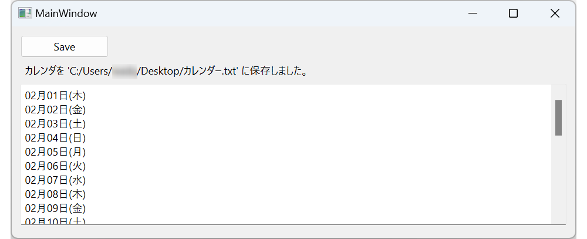Place cursor on the 02月01日(木) line
The image size is (587, 239).
point(56,95)
